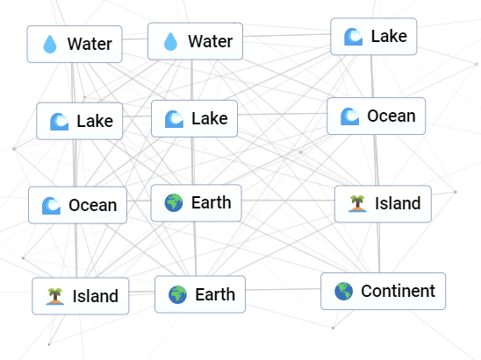Pick Earth label in chip left of Continent
Screen dimensions: 481x360
[x=215, y=294]
